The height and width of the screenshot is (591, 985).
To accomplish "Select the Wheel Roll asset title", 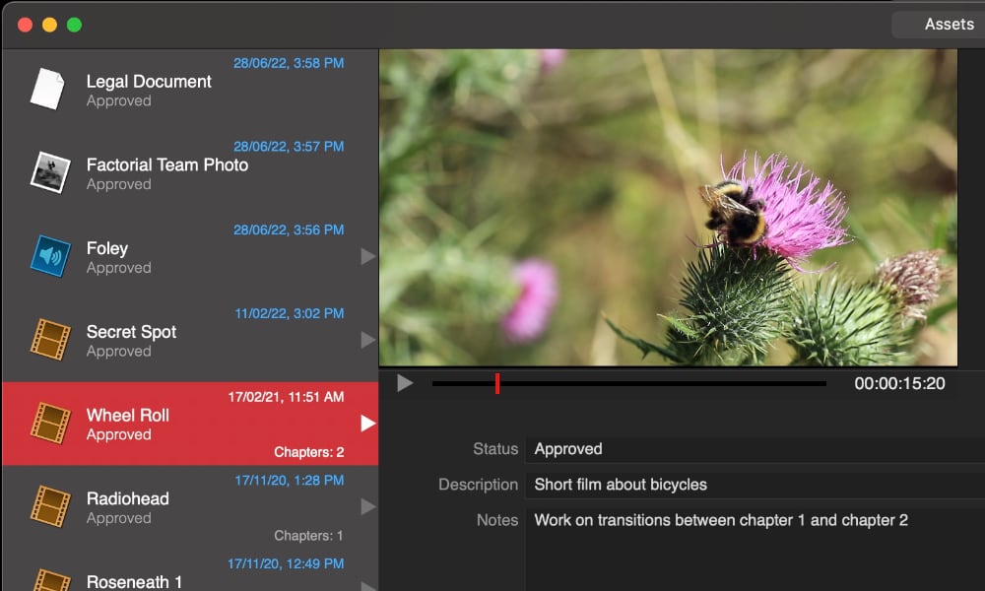I will (x=127, y=415).
